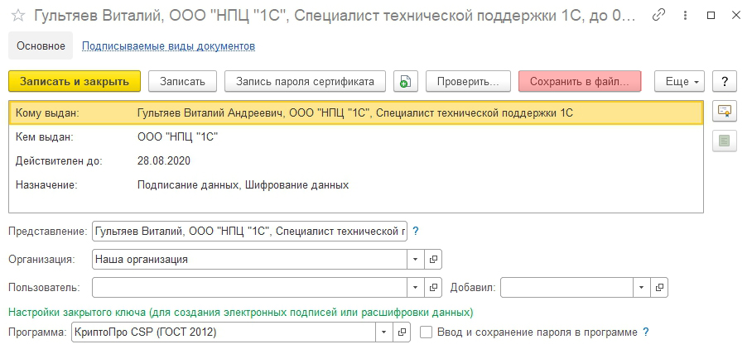Image resolution: width=752 pixels, height=349 pixels.
Task: Open Подписываемые виды документов section
Action: [168, 46]
